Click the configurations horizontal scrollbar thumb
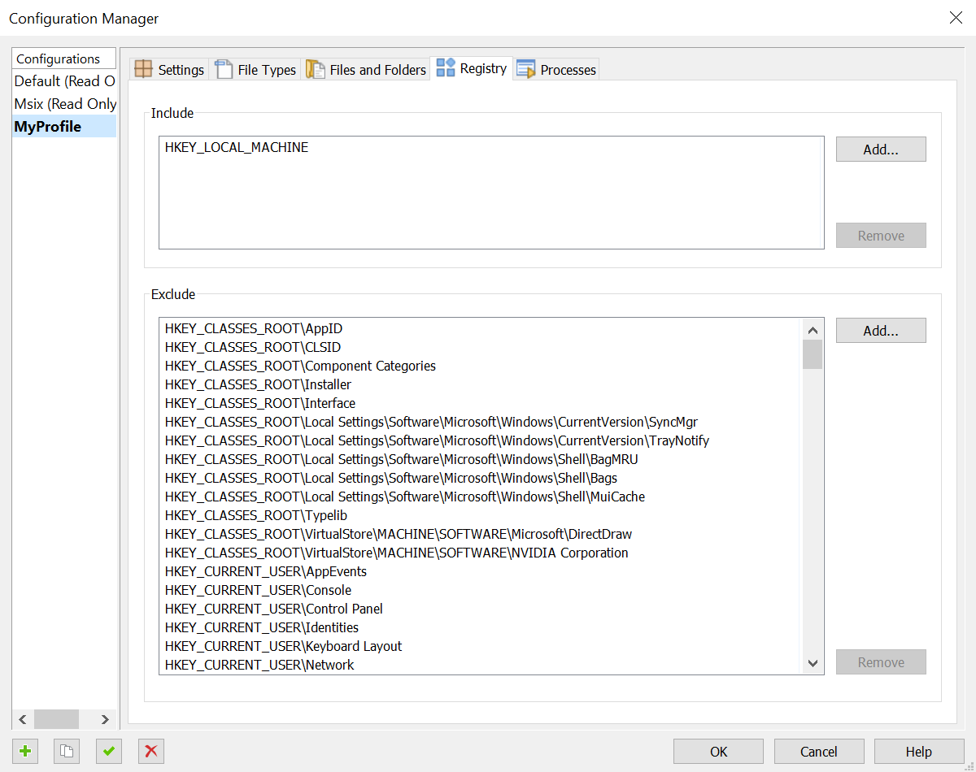Image resolution: width=976 pixels, height=772 pixels. pos(56,719)
